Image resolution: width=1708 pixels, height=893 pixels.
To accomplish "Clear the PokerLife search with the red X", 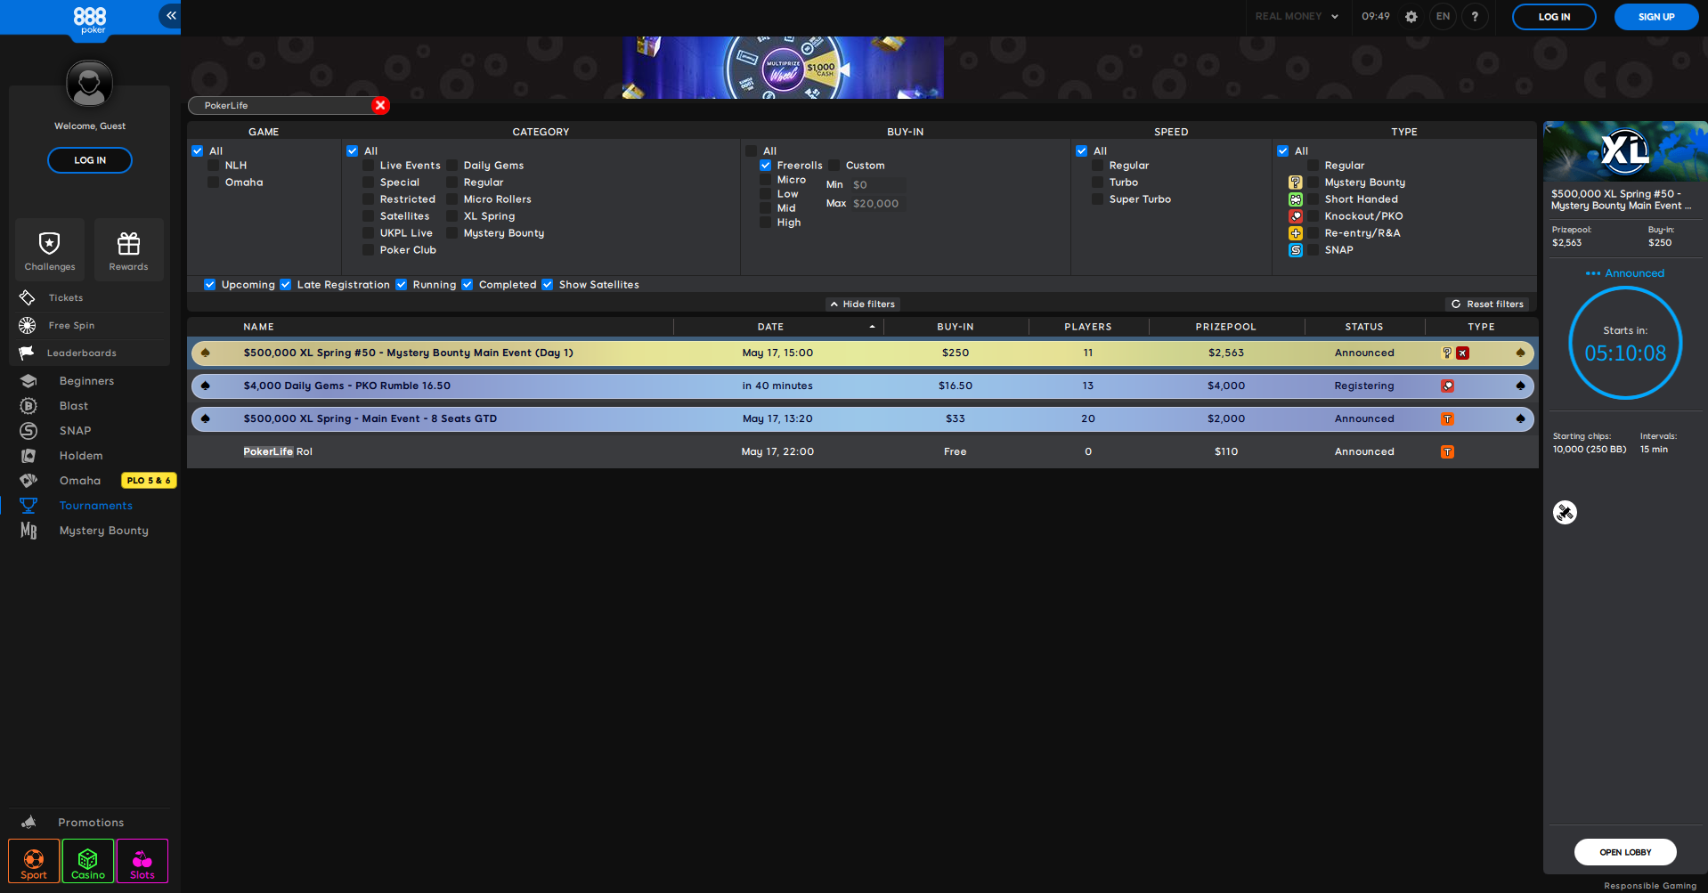I will pyautogui.click(x=380, y=105).
